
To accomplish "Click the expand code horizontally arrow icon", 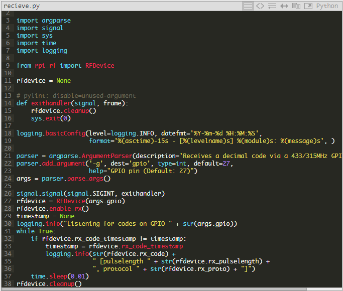I will [284, 6].
